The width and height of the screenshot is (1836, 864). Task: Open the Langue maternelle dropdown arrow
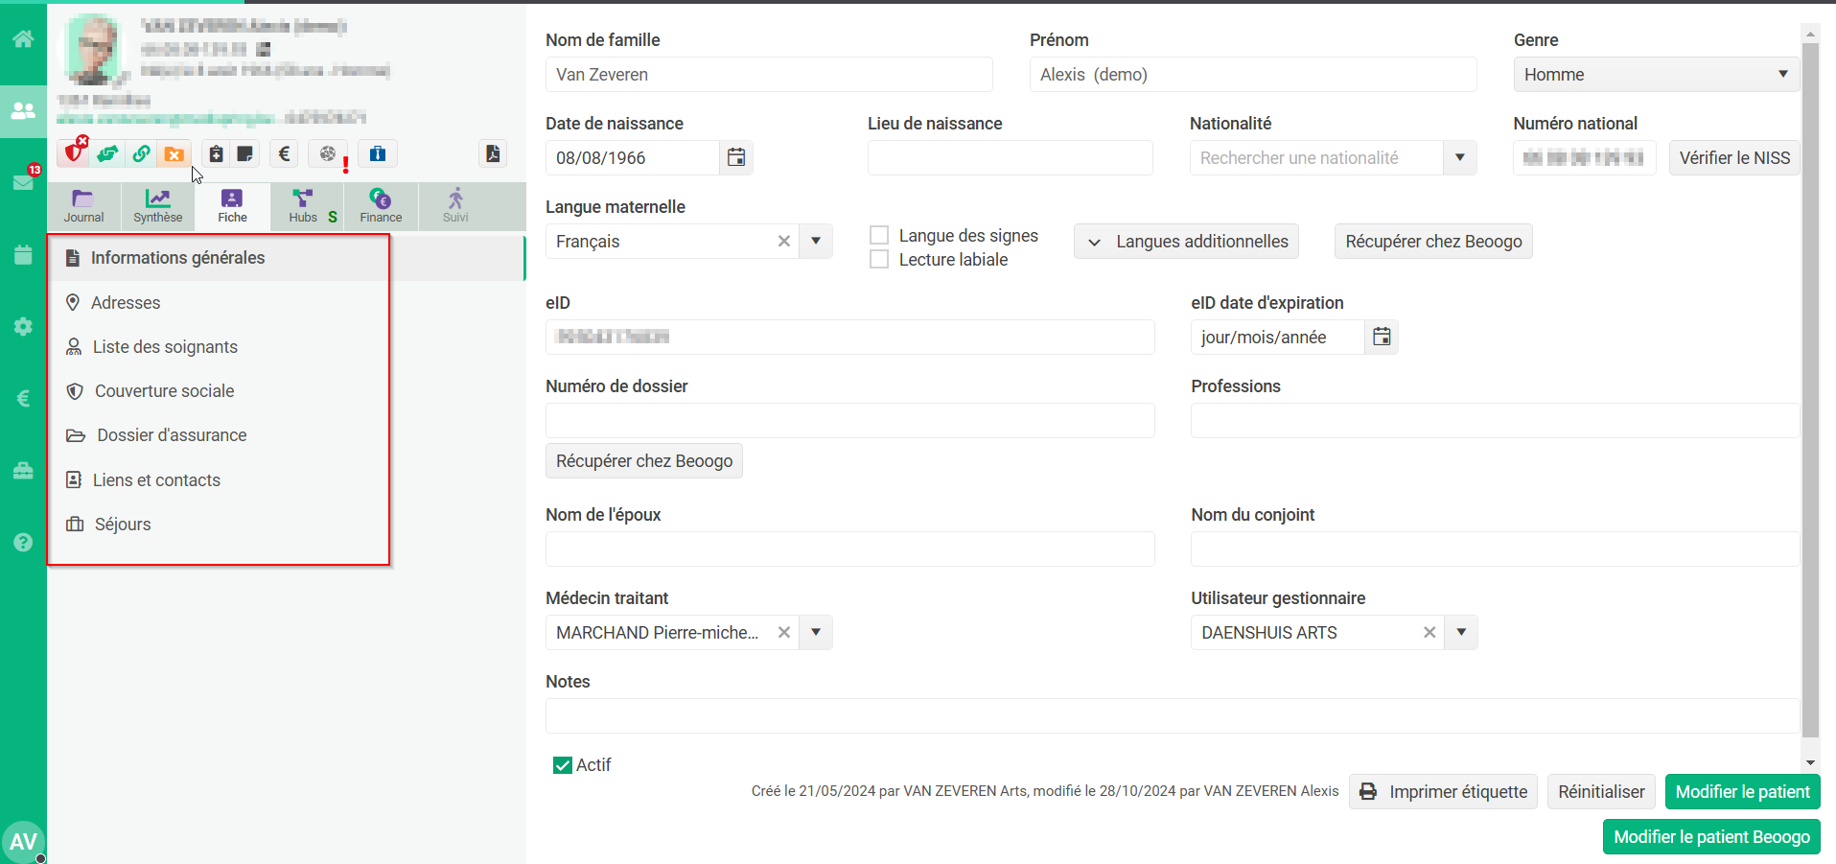pyautogui.click(x=816, y=241)
